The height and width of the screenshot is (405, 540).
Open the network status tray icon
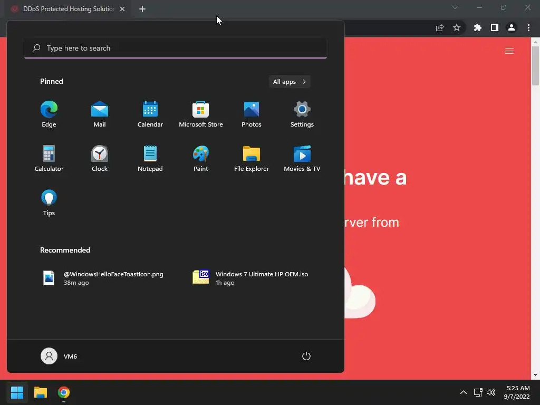click(478, 392)
